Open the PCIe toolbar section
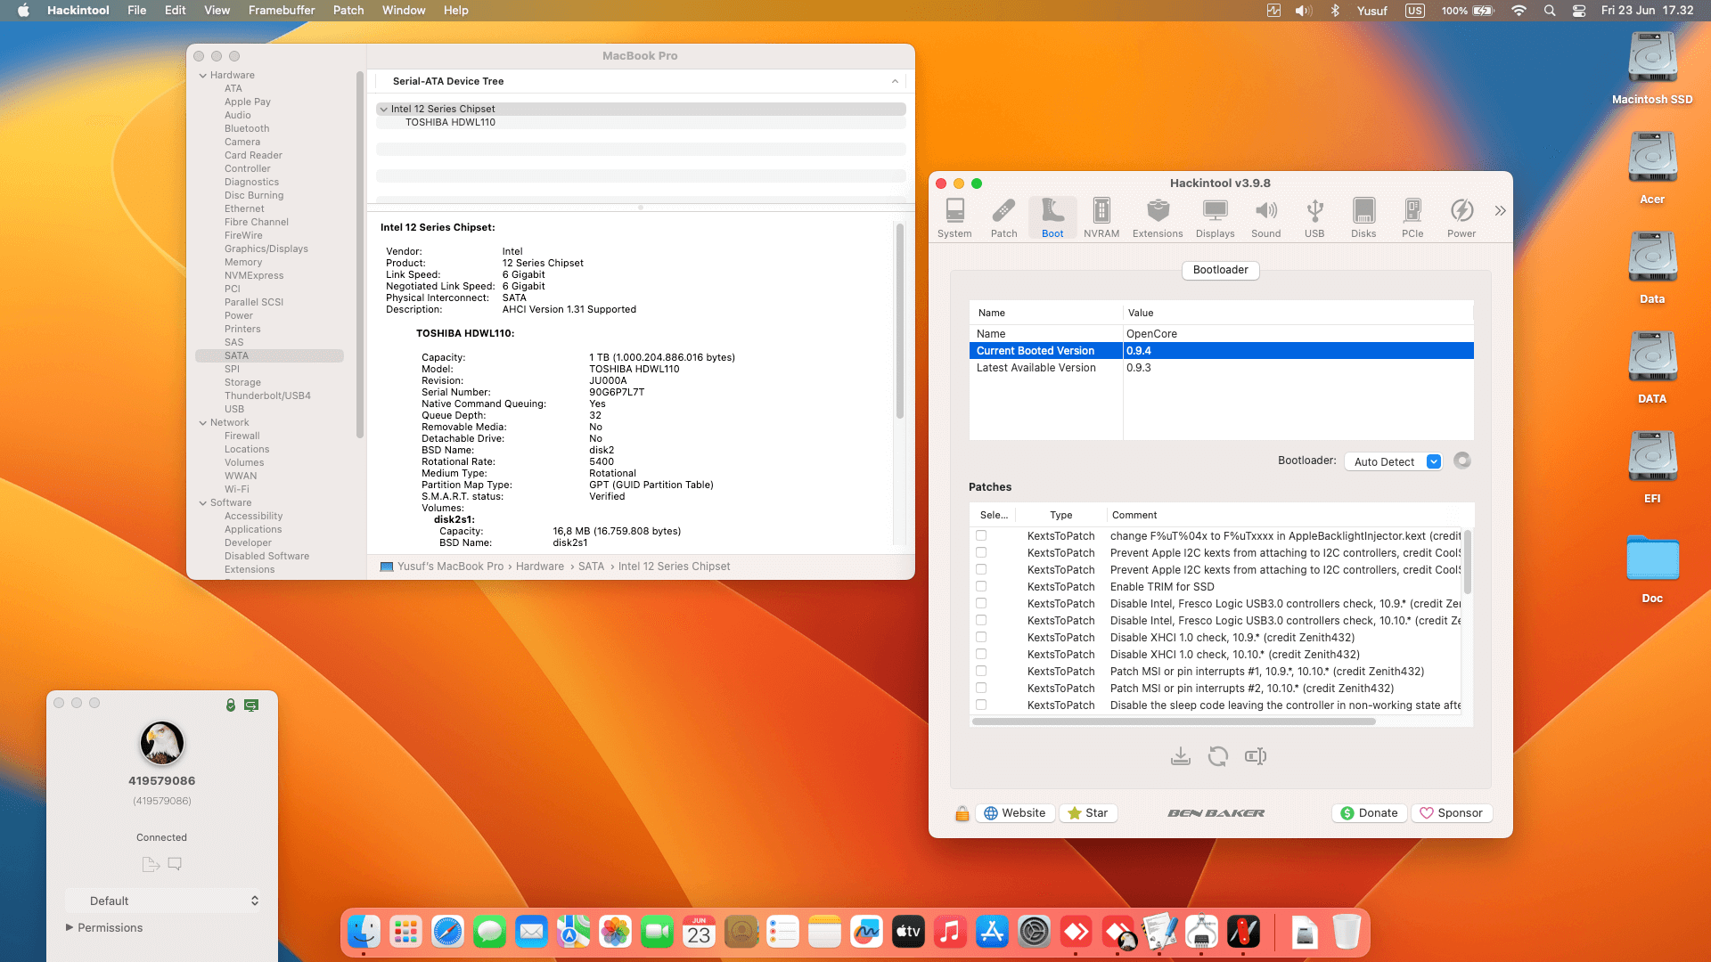The height and width of the screenshot is (962, 1711). (1412, 218)
